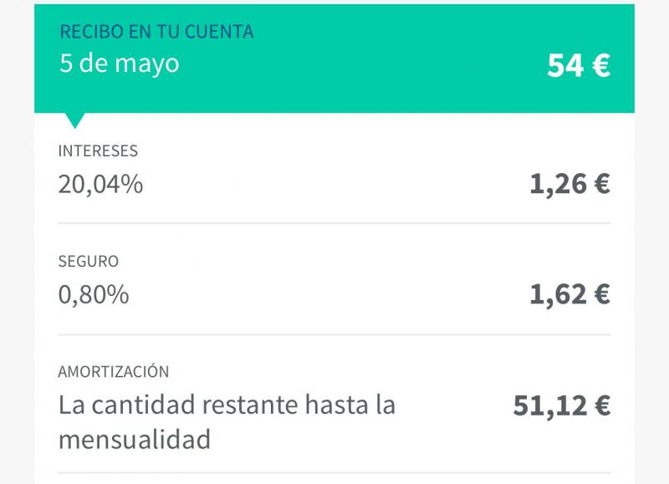Click the euro symbol next to 54
Screen dimensions: 669x484
(601, 66)
